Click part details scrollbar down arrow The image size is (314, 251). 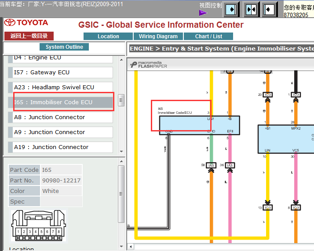coord(121,247)
